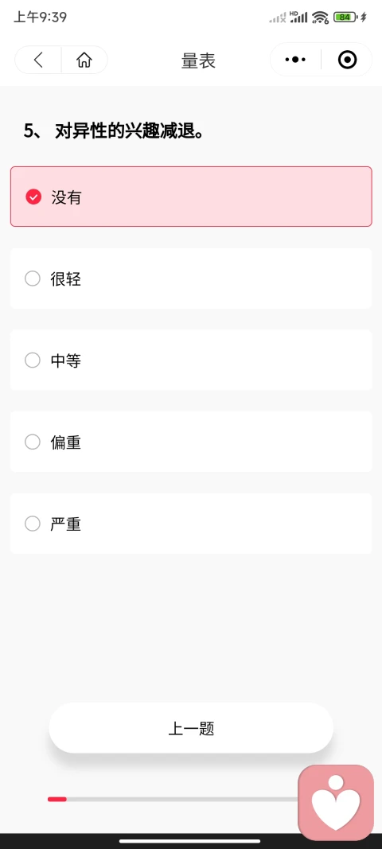Tap the cellular signal bars icon
The image size is (382, 849).
(x=298, y=18)
